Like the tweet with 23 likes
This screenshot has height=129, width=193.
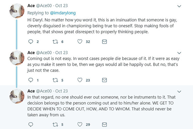click(x=80, y=80)
